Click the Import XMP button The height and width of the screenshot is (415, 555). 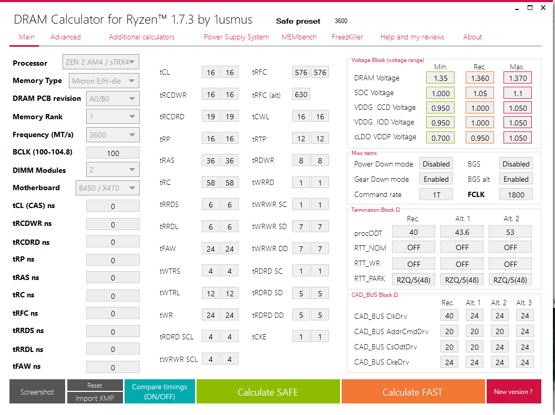pos(95,398)
